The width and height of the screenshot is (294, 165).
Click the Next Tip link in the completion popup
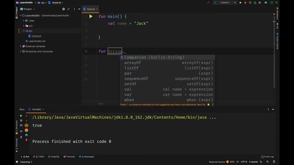[x=201, y=104]
